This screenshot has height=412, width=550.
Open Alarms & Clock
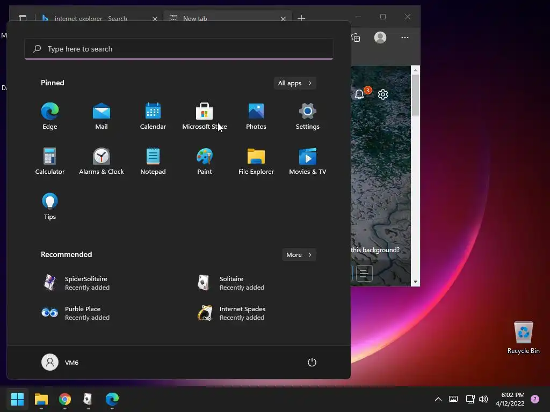pos(102,161)
